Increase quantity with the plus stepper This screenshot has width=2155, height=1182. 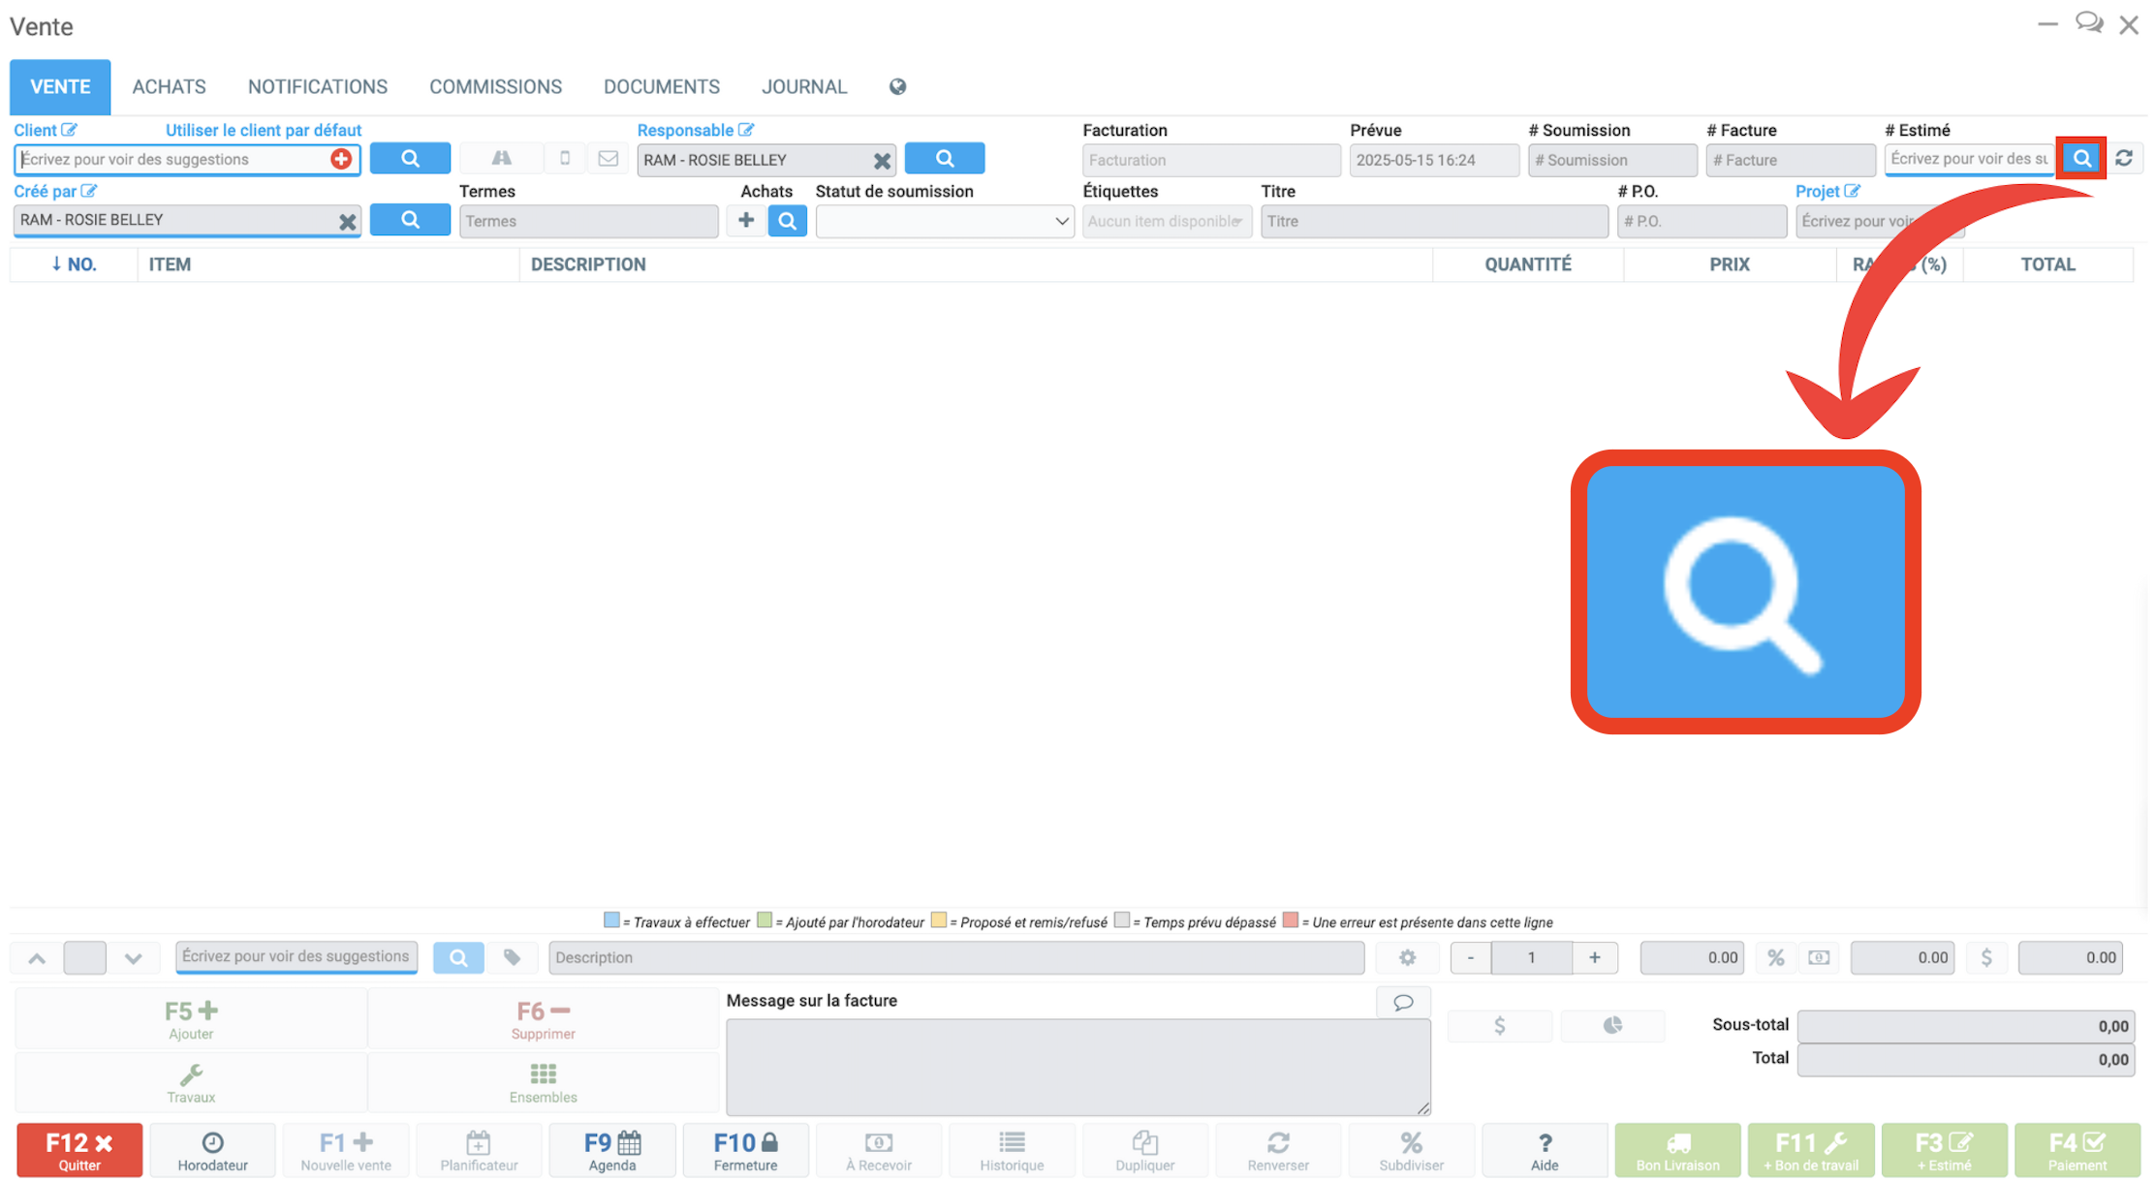coord(1594,957)
